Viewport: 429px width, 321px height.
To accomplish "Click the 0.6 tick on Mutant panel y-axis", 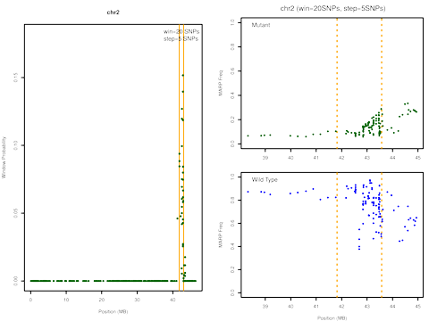I will pos(232,71).
